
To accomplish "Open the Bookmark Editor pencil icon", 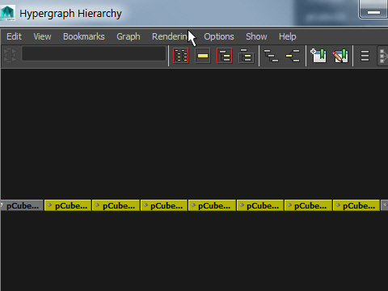I will click(x=340, y=56).
